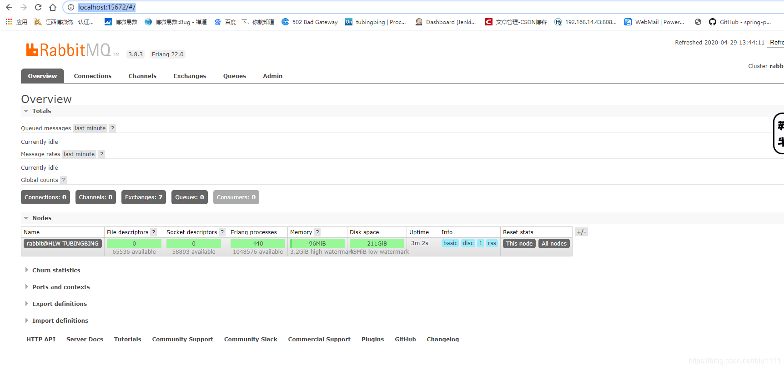Click the 440 Erlang processes bar

coord(258,244)
